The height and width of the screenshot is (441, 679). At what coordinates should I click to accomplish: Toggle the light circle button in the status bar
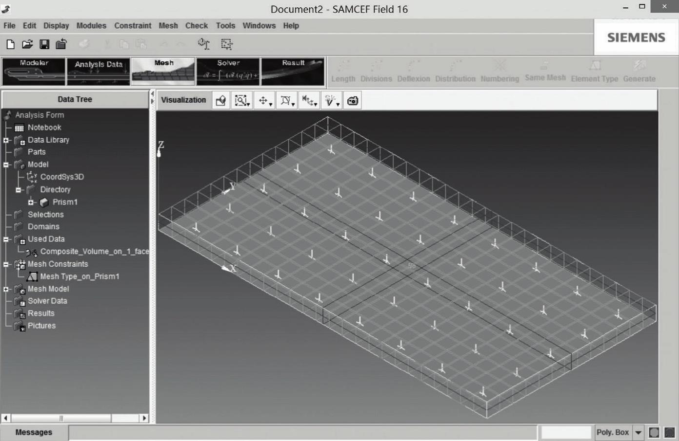pos(654,432)
